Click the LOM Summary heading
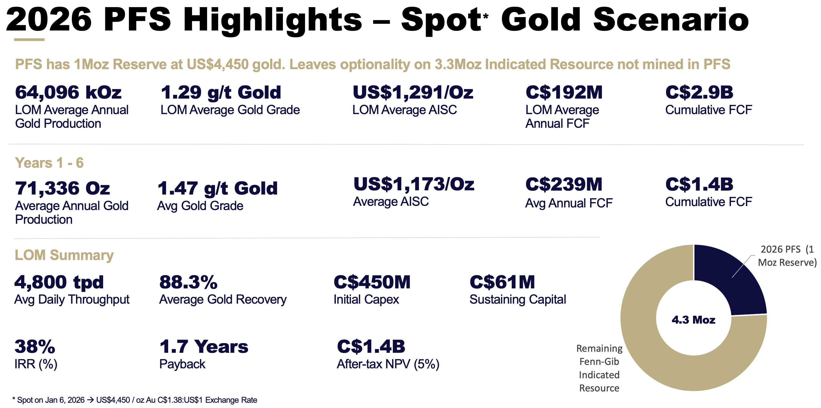821x408 pixels. [64, 255]
